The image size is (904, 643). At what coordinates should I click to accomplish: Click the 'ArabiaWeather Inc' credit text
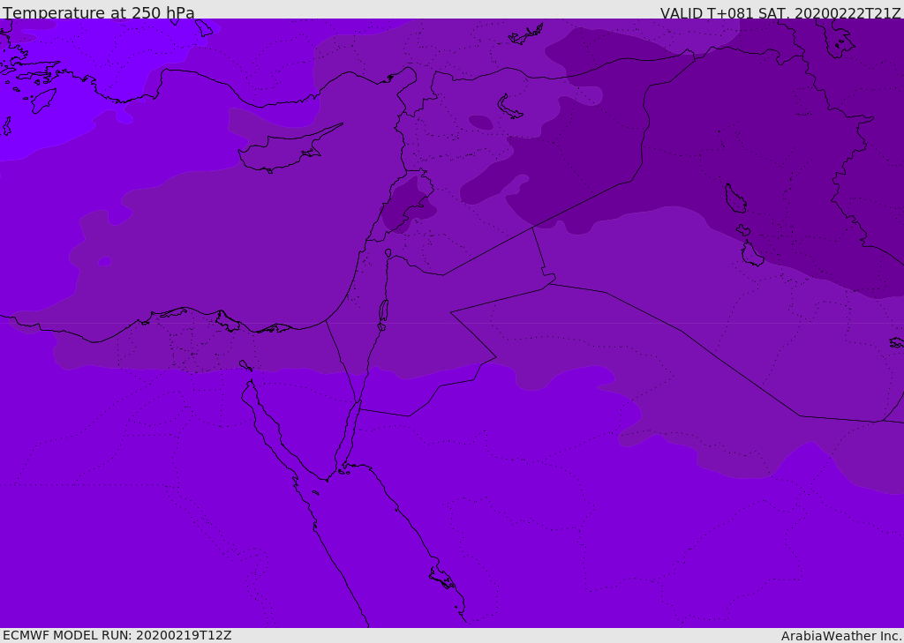coord(840,636)
